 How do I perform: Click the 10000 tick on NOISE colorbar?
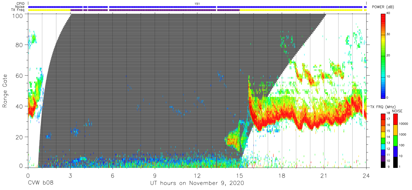click(x=403, y=124)
